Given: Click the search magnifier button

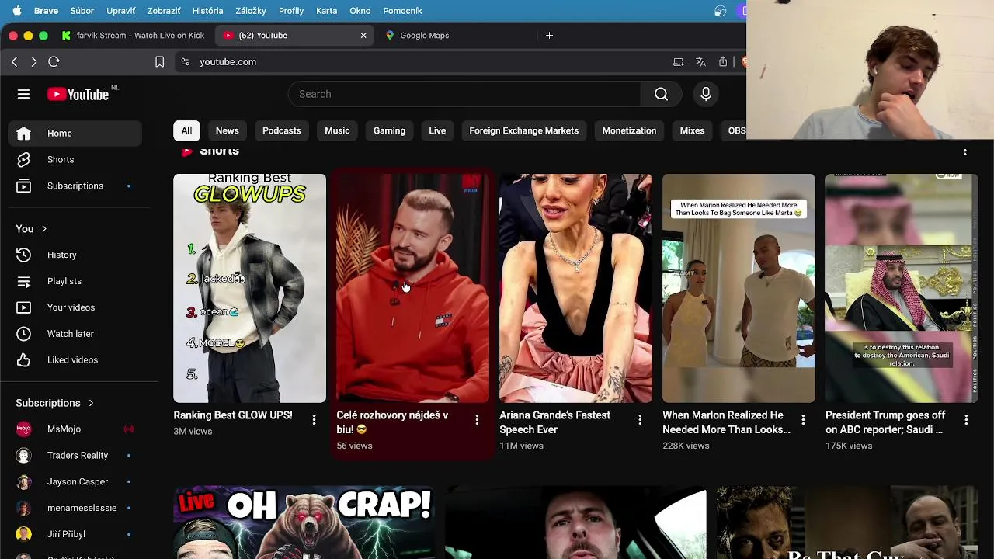Looking at the screenshot, I should 661,94.
